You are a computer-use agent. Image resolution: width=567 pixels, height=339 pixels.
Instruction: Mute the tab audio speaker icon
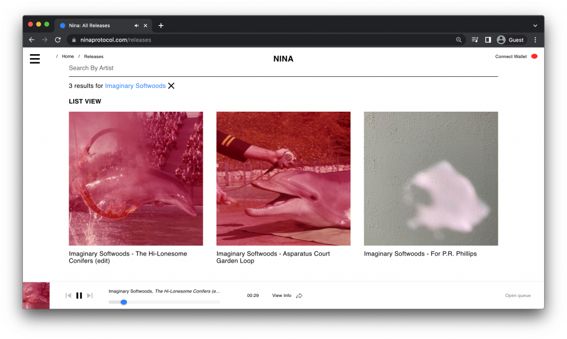coord(136,25)
